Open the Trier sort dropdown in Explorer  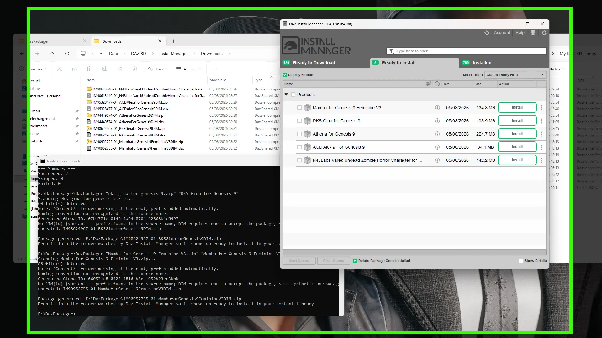click(158, 69)
